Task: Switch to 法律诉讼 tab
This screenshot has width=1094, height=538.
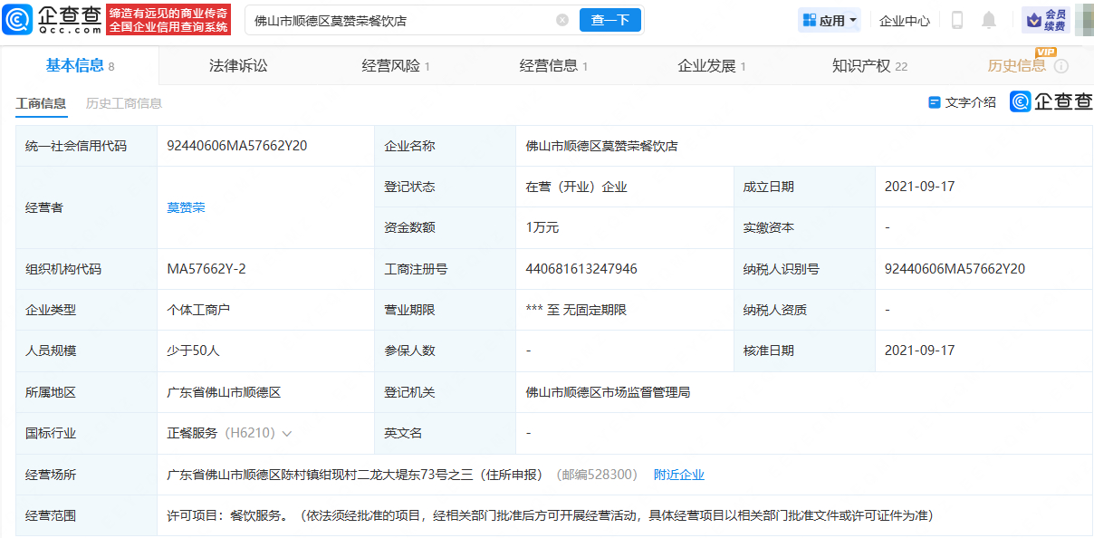Action: (238, 65)
